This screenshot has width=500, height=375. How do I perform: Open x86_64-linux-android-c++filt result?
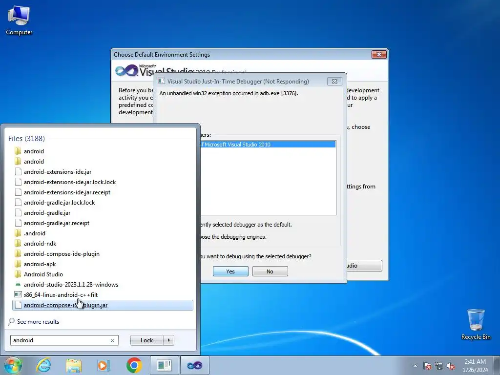pyautogui.click(x=103, y=294)
